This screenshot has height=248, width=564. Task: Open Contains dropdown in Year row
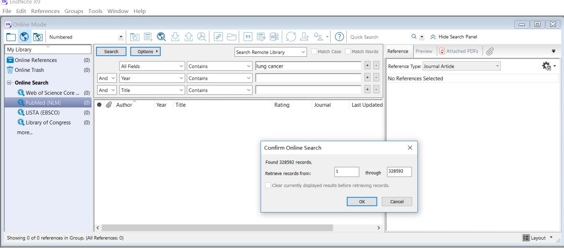[x=219, y=78]
